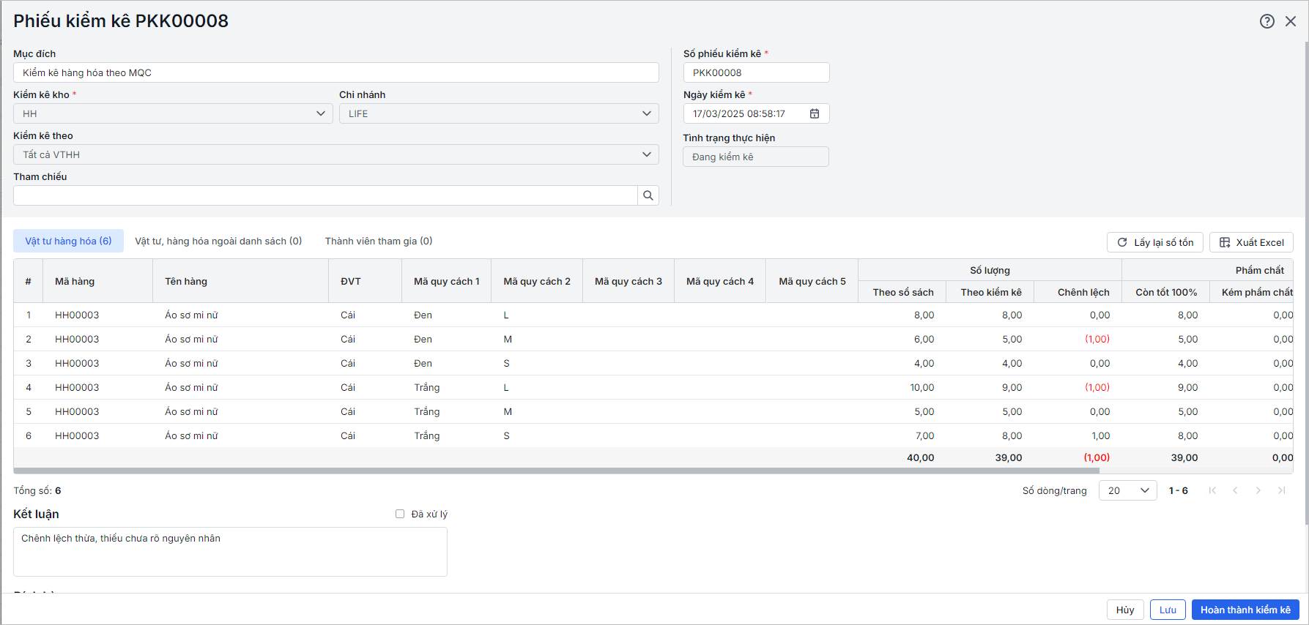Go to the first page arrow
The width and height of the screenshot is (1309, 625).
(1212, 490)
